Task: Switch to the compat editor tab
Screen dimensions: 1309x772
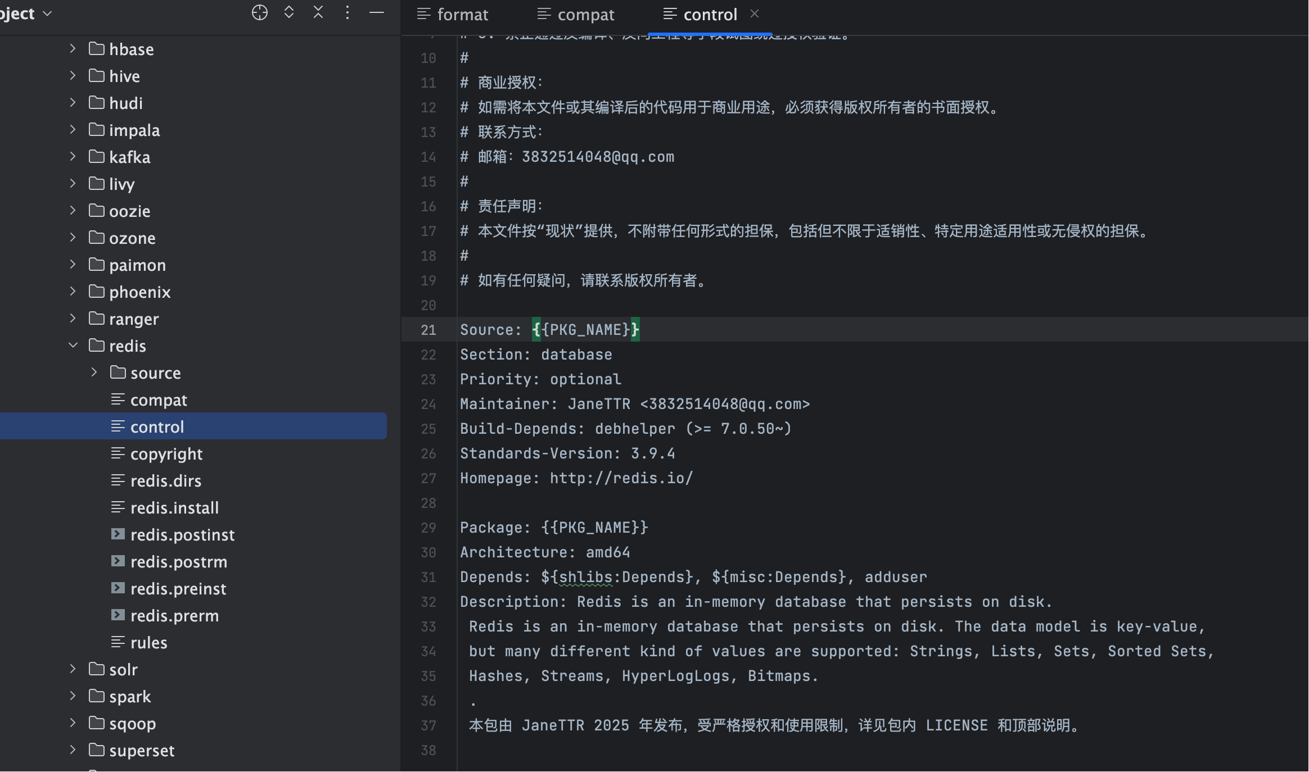Action: point(575,14)
